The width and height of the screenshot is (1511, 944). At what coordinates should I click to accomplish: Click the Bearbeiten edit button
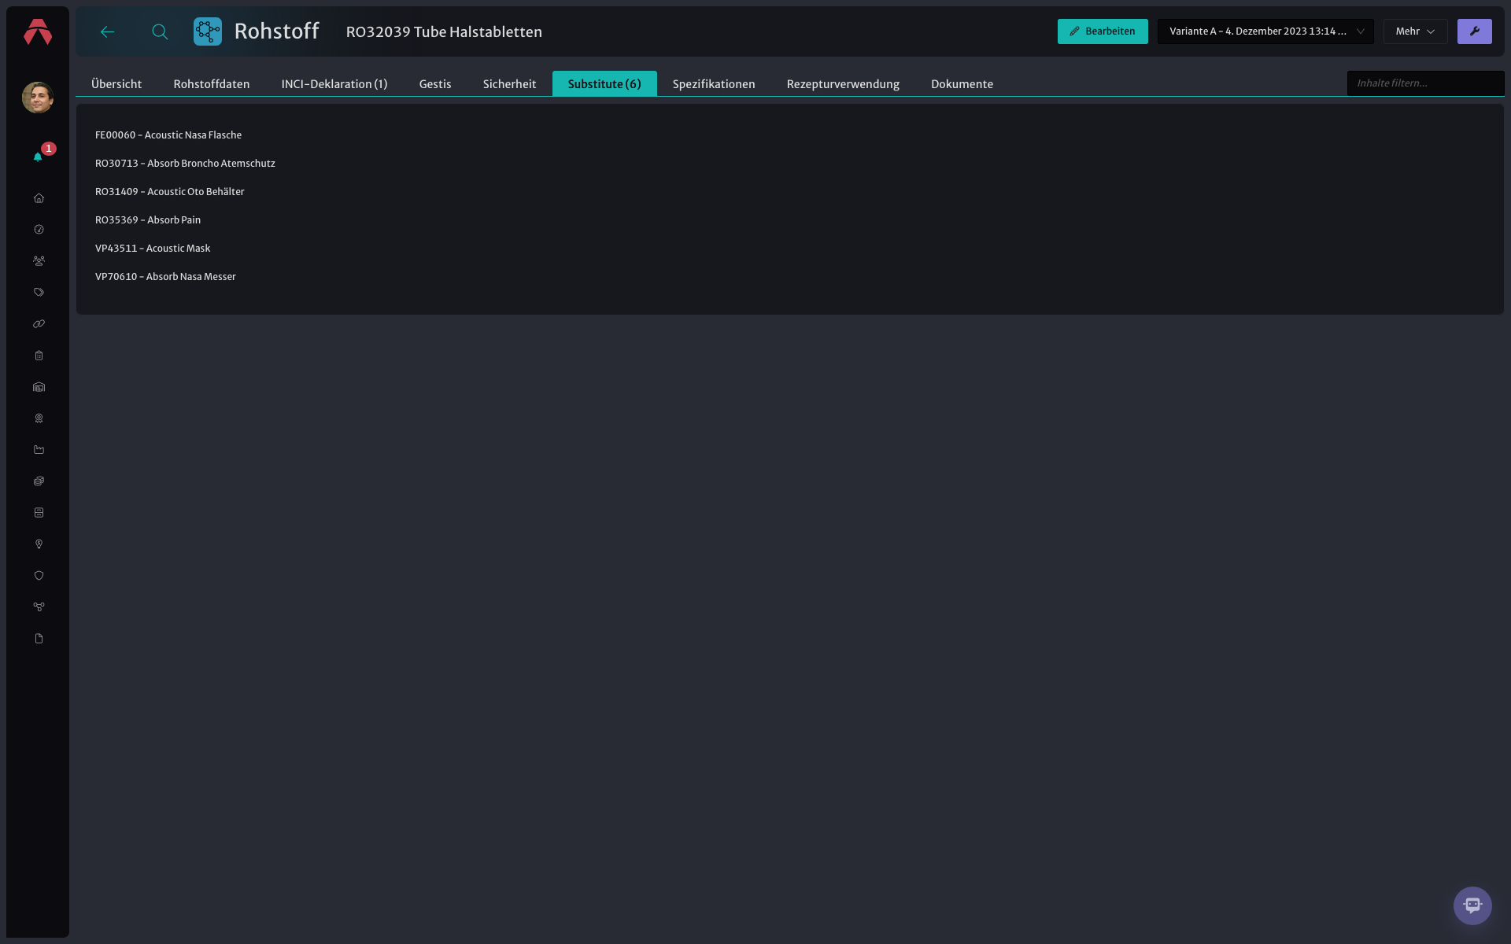point(1103,31)
